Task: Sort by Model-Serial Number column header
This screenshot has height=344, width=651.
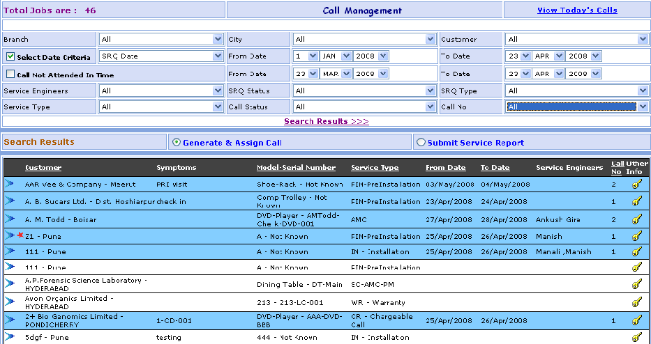Action: (296, 168)
